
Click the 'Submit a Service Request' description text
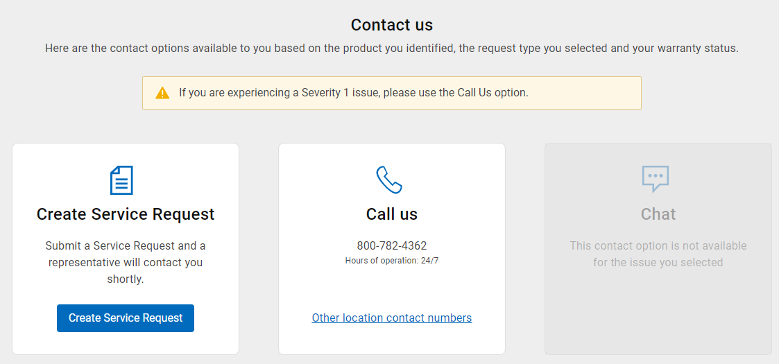126,262
